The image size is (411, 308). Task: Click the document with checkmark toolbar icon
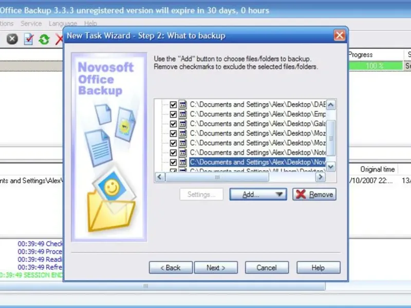[x=28, y=40]
